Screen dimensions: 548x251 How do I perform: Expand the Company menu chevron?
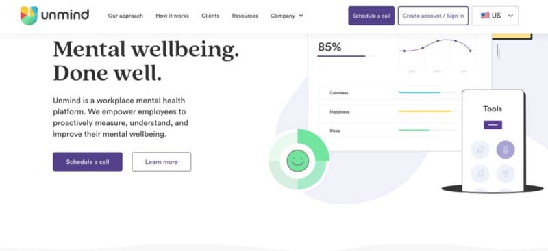point(301,16)
